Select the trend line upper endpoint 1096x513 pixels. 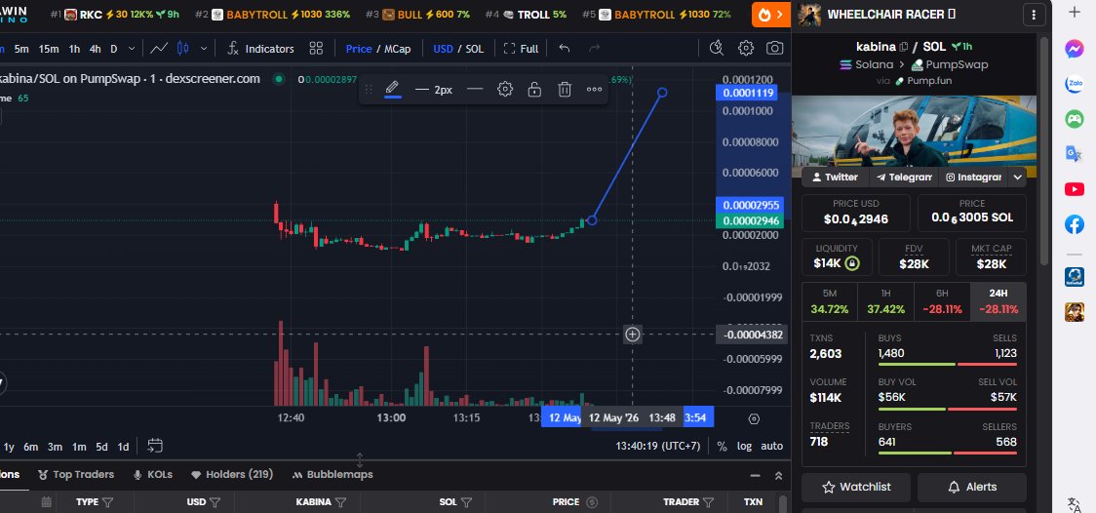(x=662, y=93)
